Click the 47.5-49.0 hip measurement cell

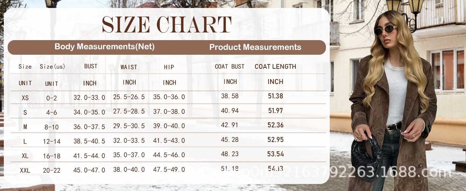click(x=169, y=170)
